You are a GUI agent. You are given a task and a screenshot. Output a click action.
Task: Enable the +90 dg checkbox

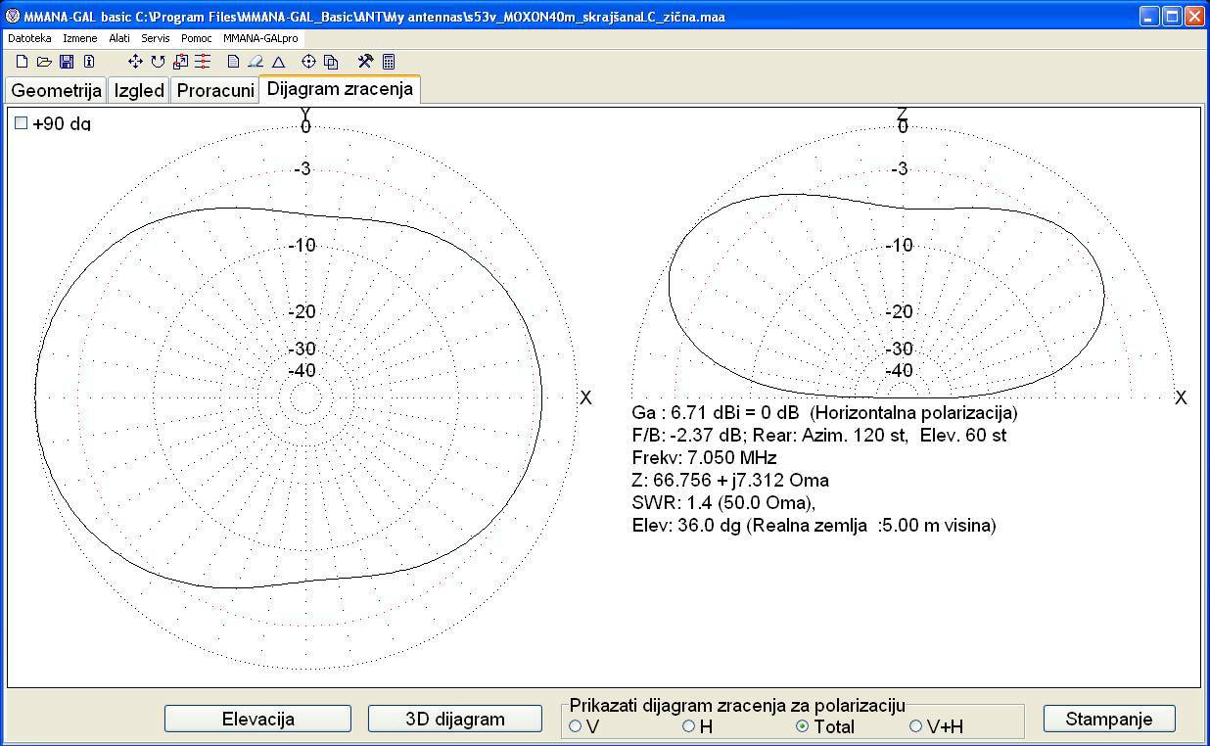[x=22, y=123]
